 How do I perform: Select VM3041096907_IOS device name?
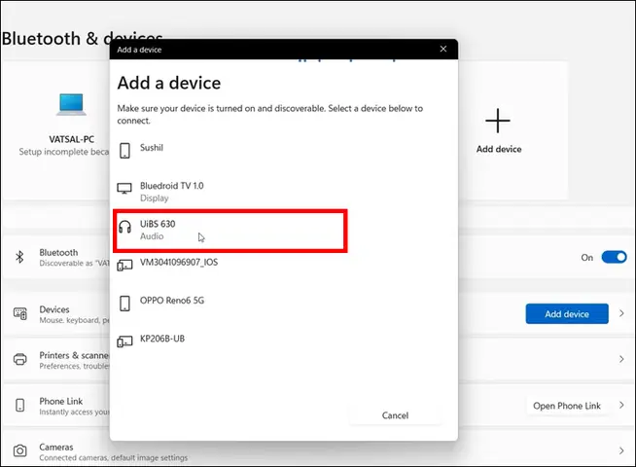179,262
